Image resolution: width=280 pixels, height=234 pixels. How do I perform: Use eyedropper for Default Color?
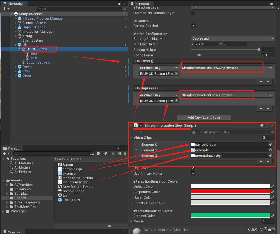273,186
